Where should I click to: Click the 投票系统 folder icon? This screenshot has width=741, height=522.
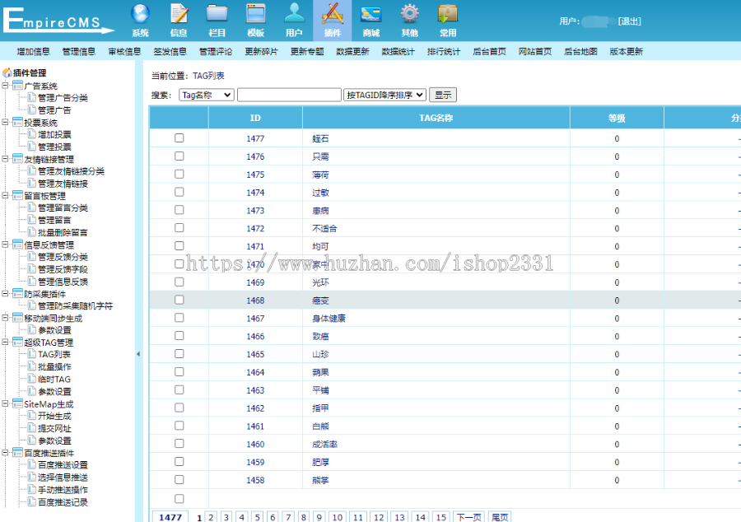point(17,123)
